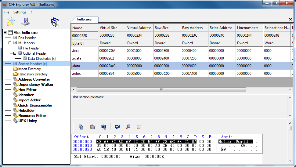Click the multiple windows toolbar icon
Viewport: 296px width, 167px height.
coord(55,22)
